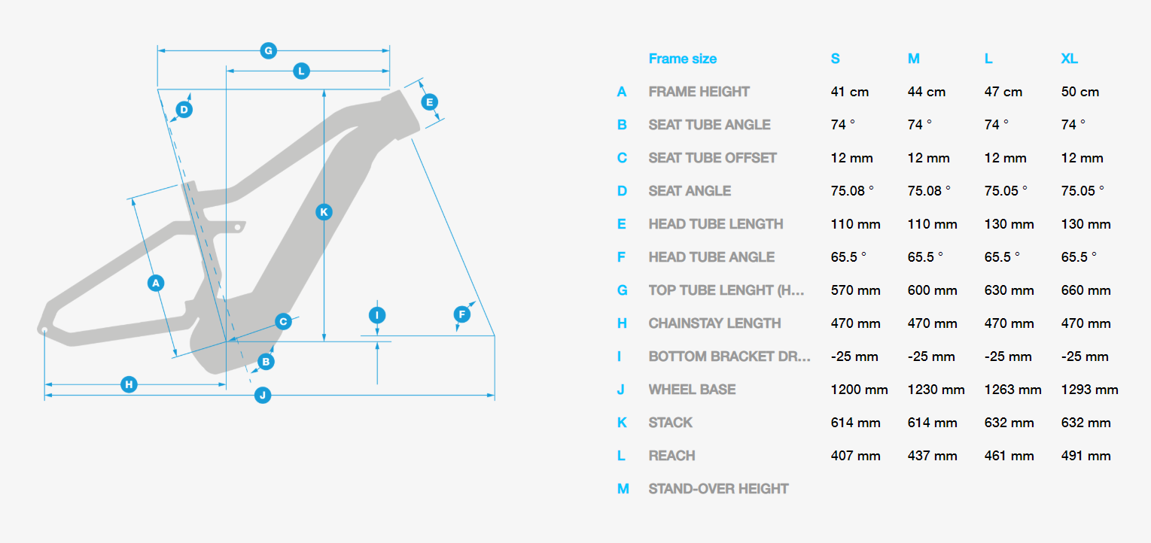The image size is (1151, 543).
Task: Click the circled L reach marker
Action: coord(300,71)
